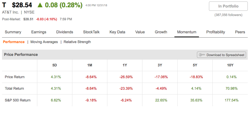Open the Relative Strength sub-tab
The height and width of the screenshot is (117, 249).
pyautogui.click(x=77, y=42)
